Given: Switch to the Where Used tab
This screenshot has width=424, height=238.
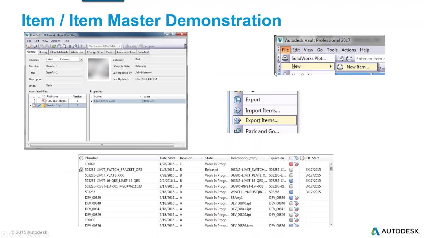Looking at the screenshot, I should [x=77, y=52].
